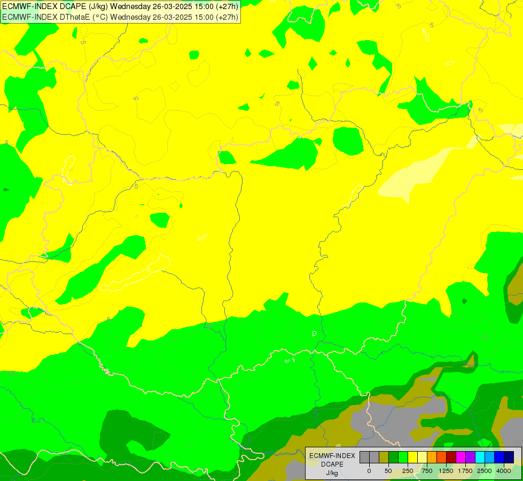
Task: Click the pure blue legend swatch
Action: click(x=499, y=457)
